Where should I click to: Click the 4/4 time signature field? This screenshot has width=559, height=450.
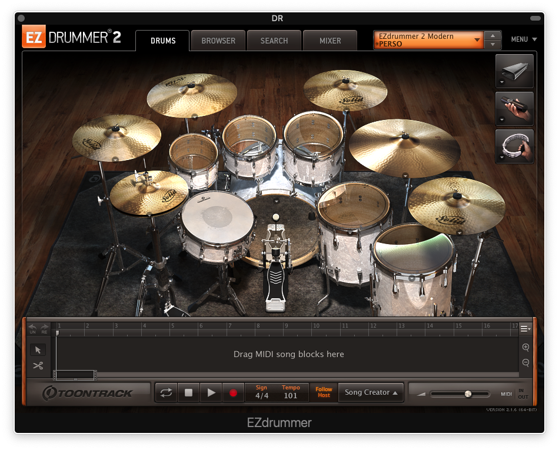pos(262,395)
